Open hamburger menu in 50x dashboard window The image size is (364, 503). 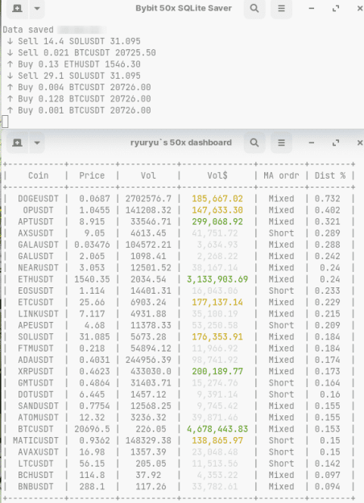point(281,142)
